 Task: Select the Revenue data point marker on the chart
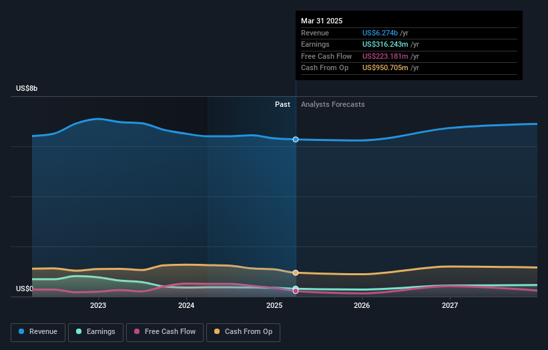pyautogui.click(x=296, y=140)
